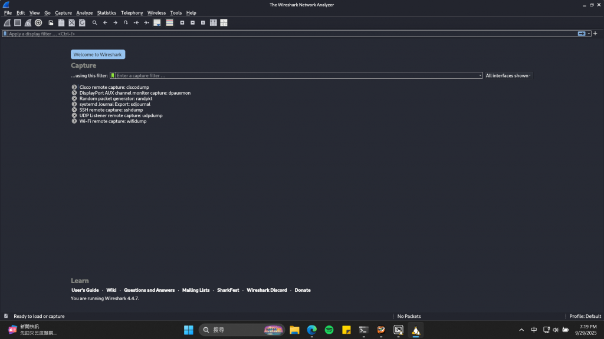This screenshot has width=604, height=339.
Task: Open Capture options gear icon
Action: click(38, 23)
